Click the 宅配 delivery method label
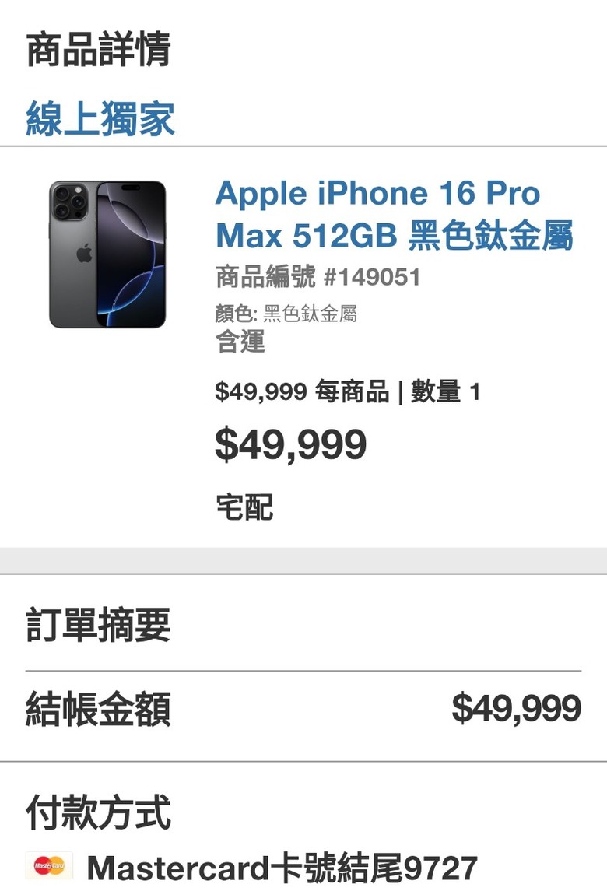607x891 pixels. [244, 507]
